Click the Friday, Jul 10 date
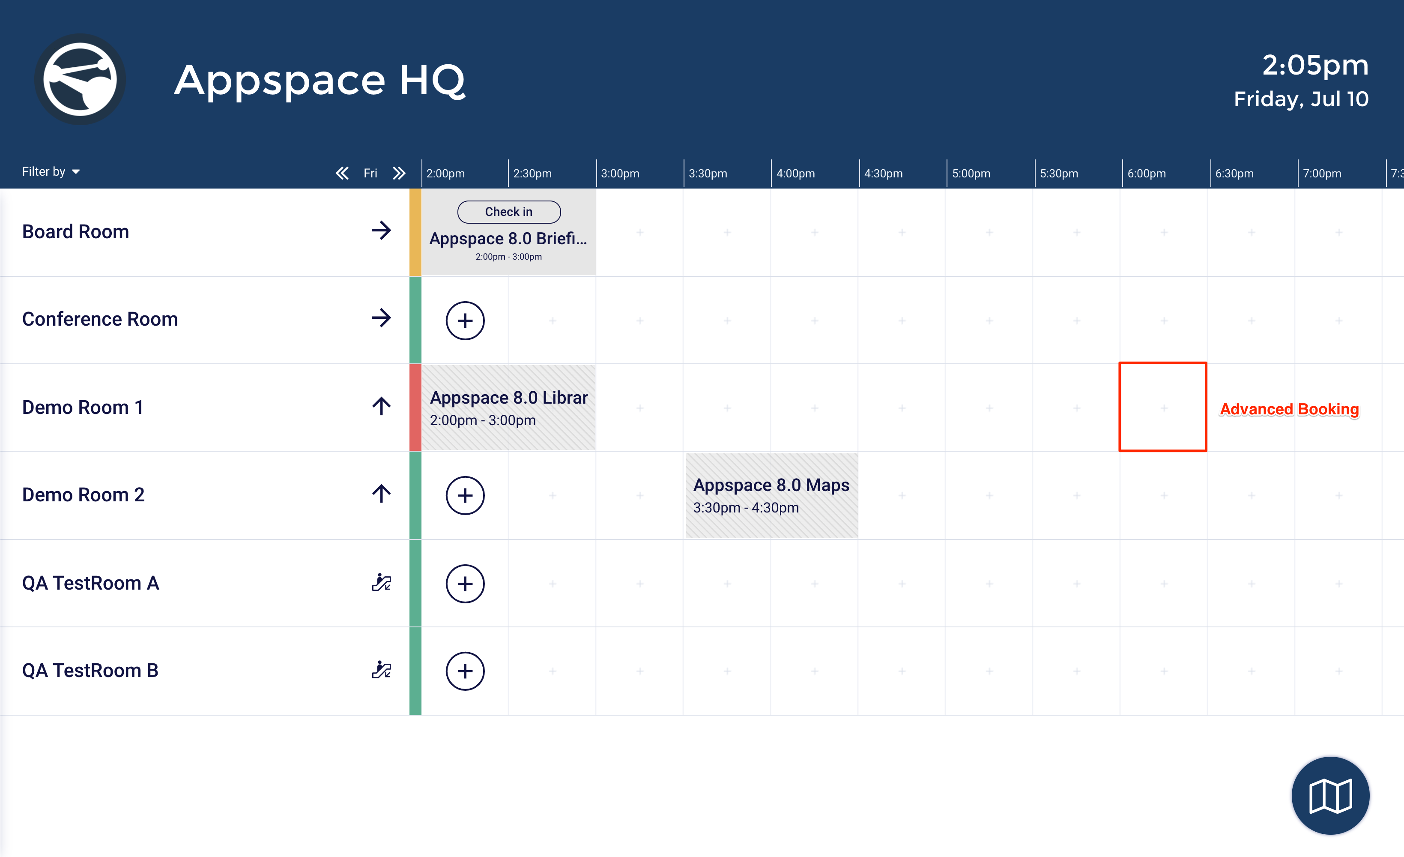 [x=1301, y=99]
